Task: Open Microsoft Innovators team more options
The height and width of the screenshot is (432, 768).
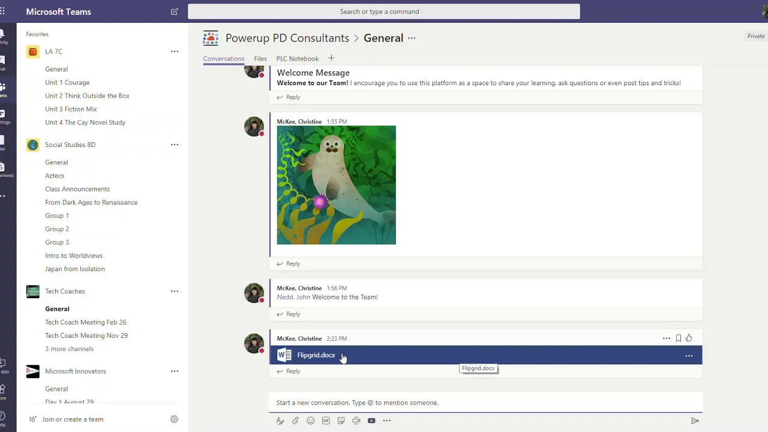Action: point(175,371)
